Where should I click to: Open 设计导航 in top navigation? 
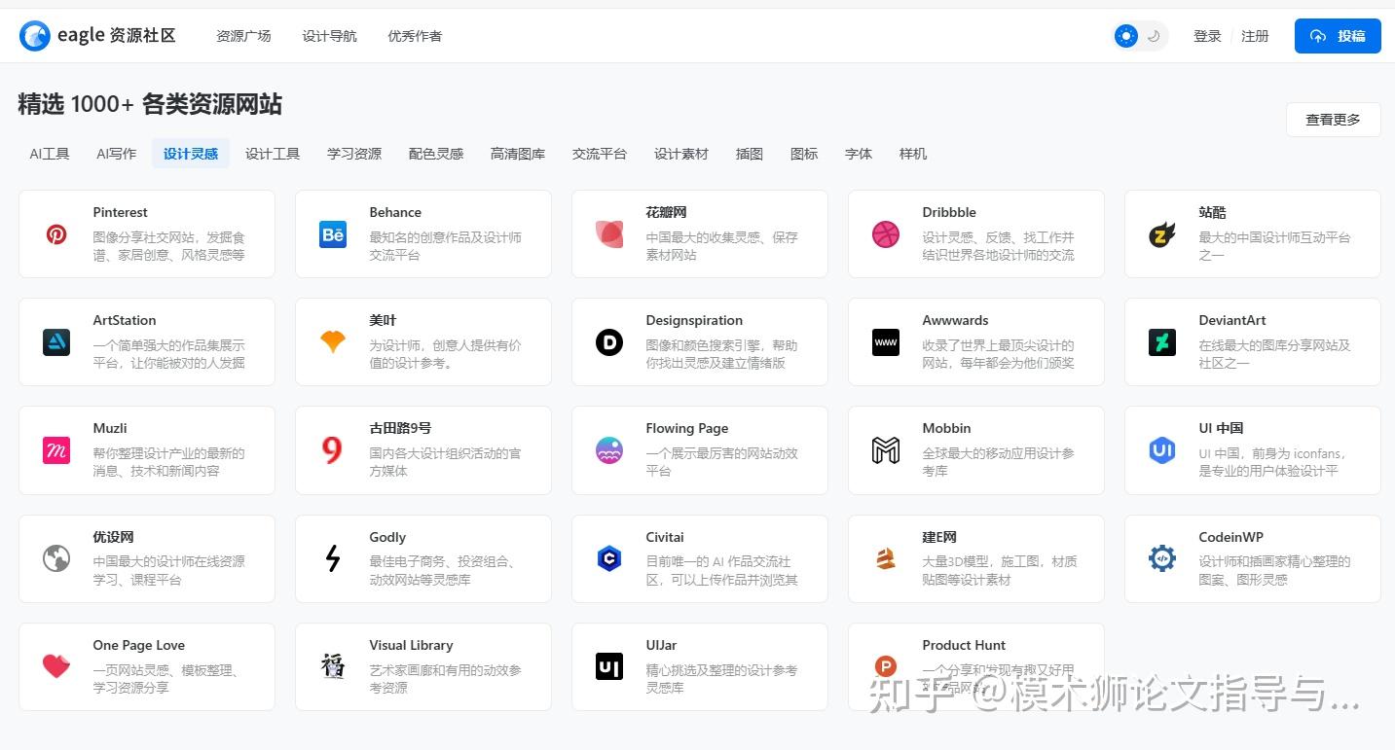[329, 36]
